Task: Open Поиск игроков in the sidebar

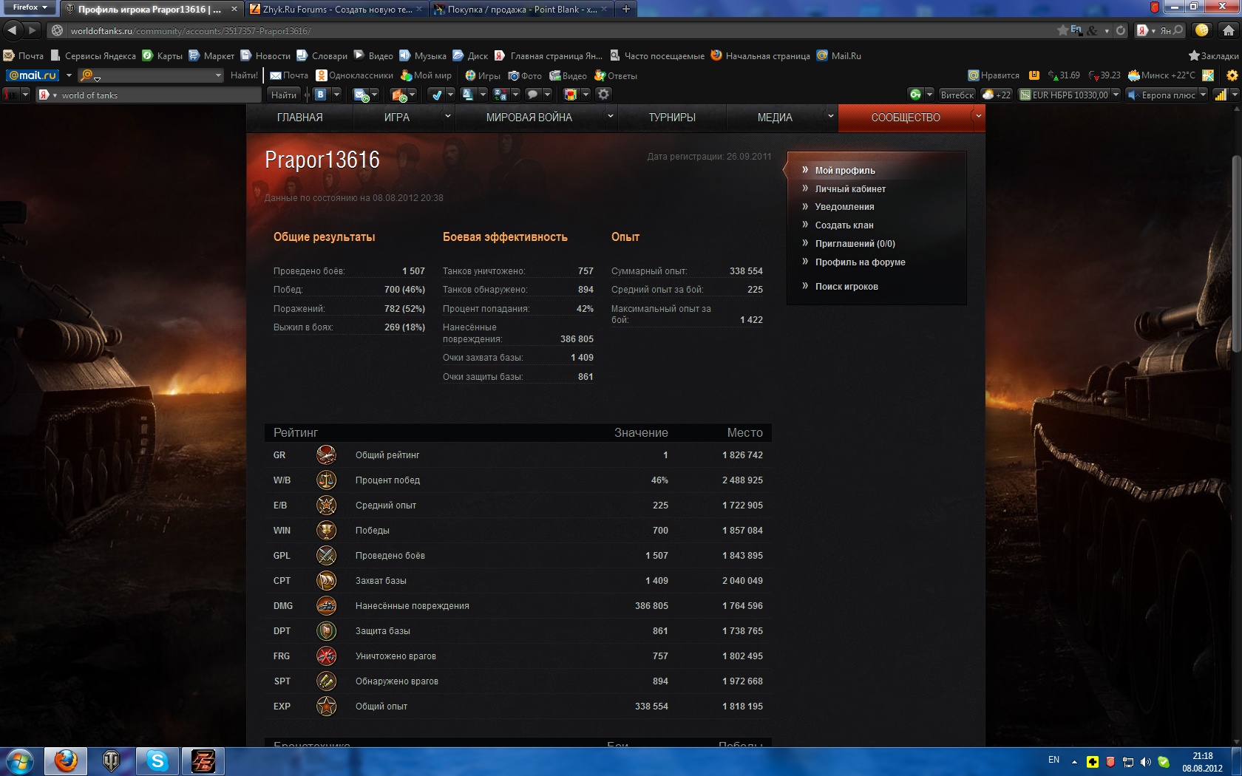Action: (x=846, y=287)
